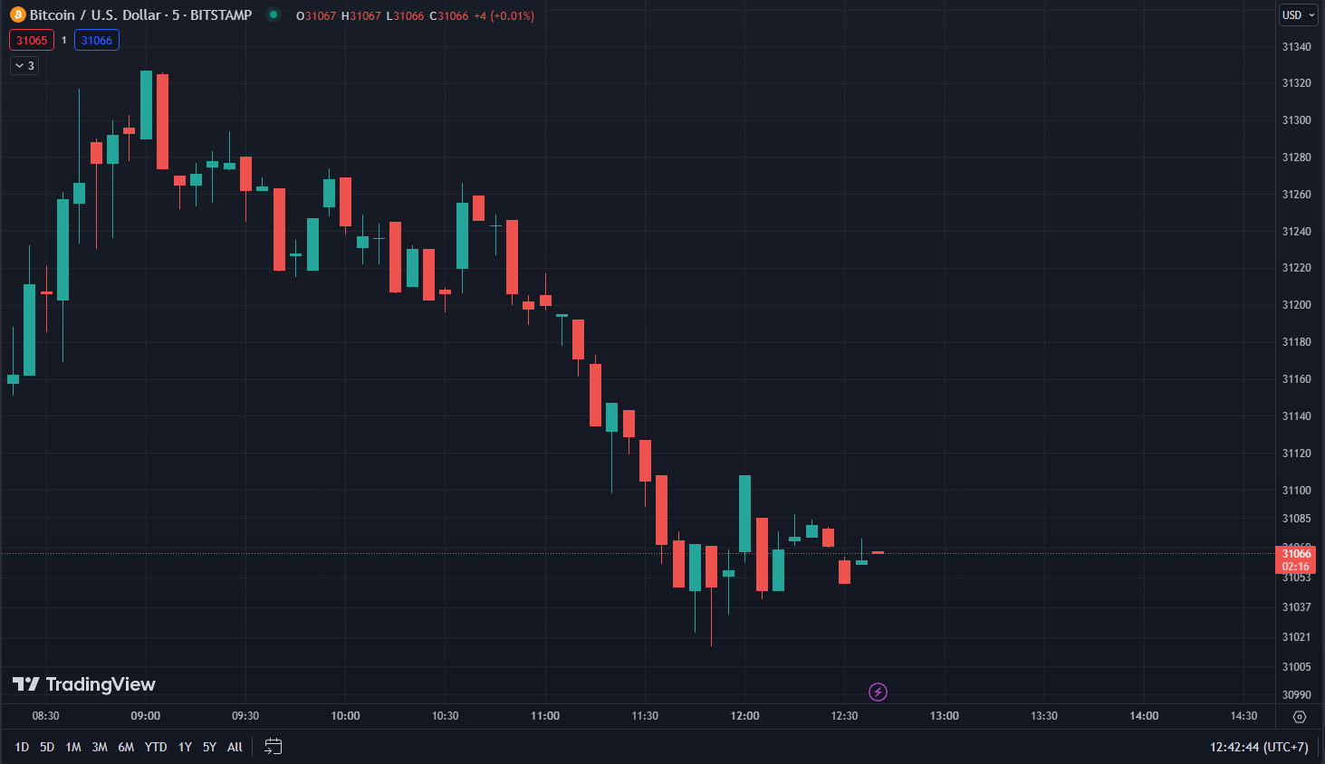Expand the collapsed indicators legend showing 3
This screenshot has width=1325, height=764.
tap(24, 65)
